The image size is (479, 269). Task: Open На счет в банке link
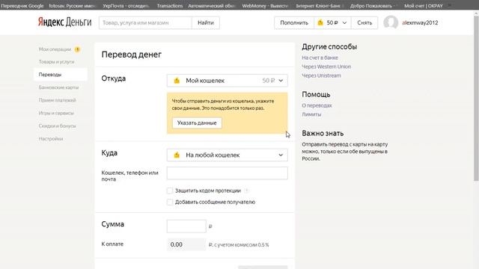tap(320, 58)
